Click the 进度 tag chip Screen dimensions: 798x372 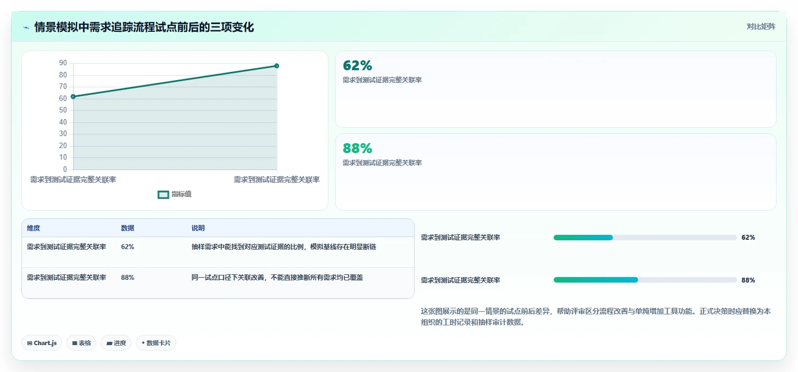[x=116, y=343]
